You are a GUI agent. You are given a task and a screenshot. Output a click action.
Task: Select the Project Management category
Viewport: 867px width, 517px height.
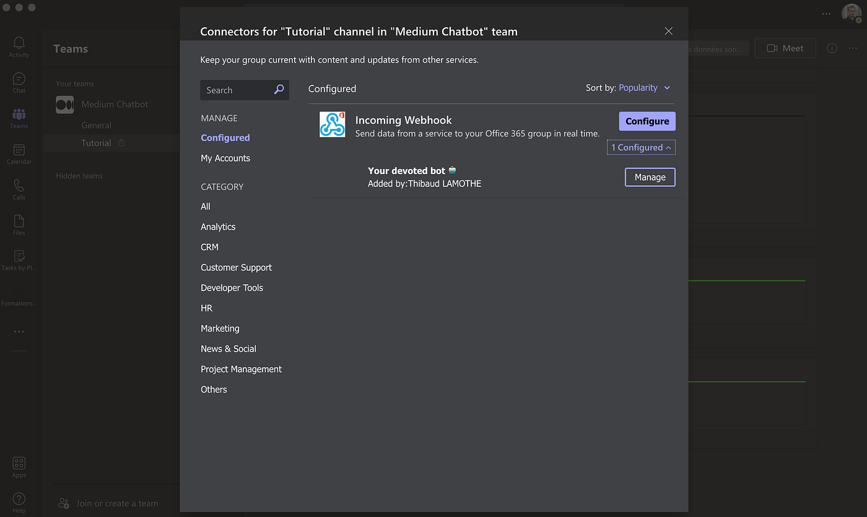point(241,369)
